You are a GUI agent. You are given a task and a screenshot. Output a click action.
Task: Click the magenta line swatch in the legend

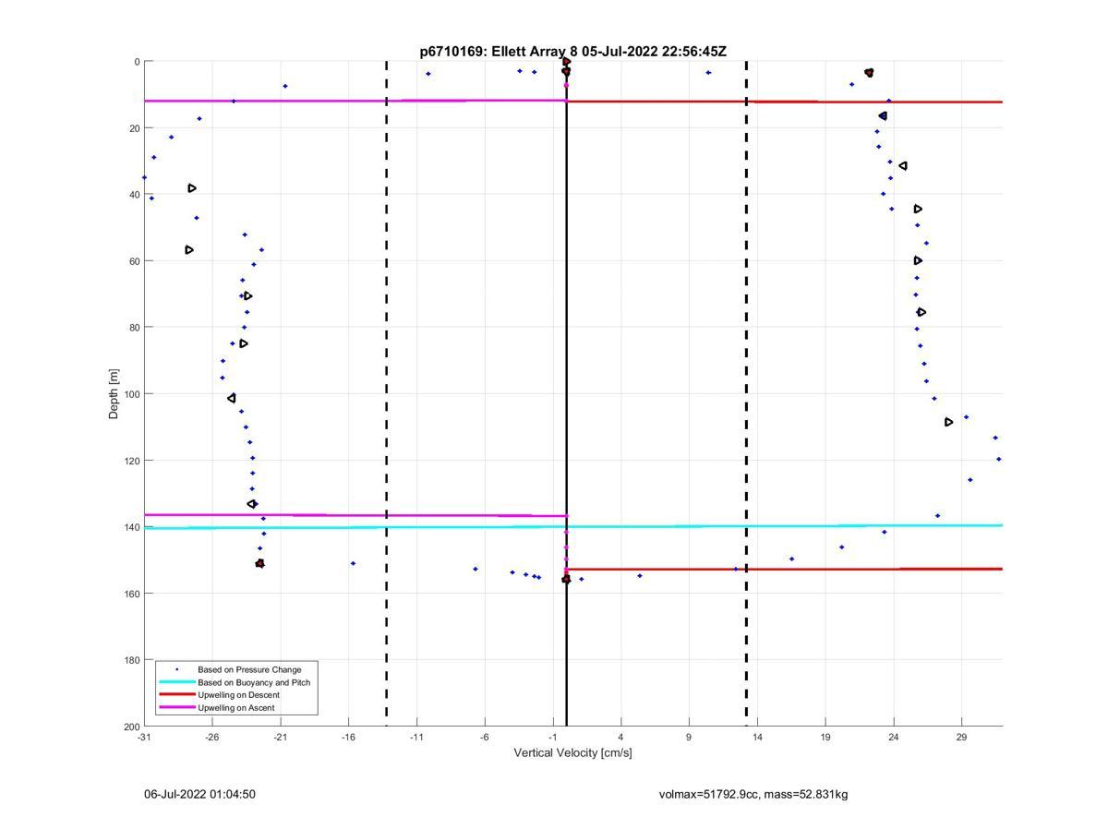[177, 707]
